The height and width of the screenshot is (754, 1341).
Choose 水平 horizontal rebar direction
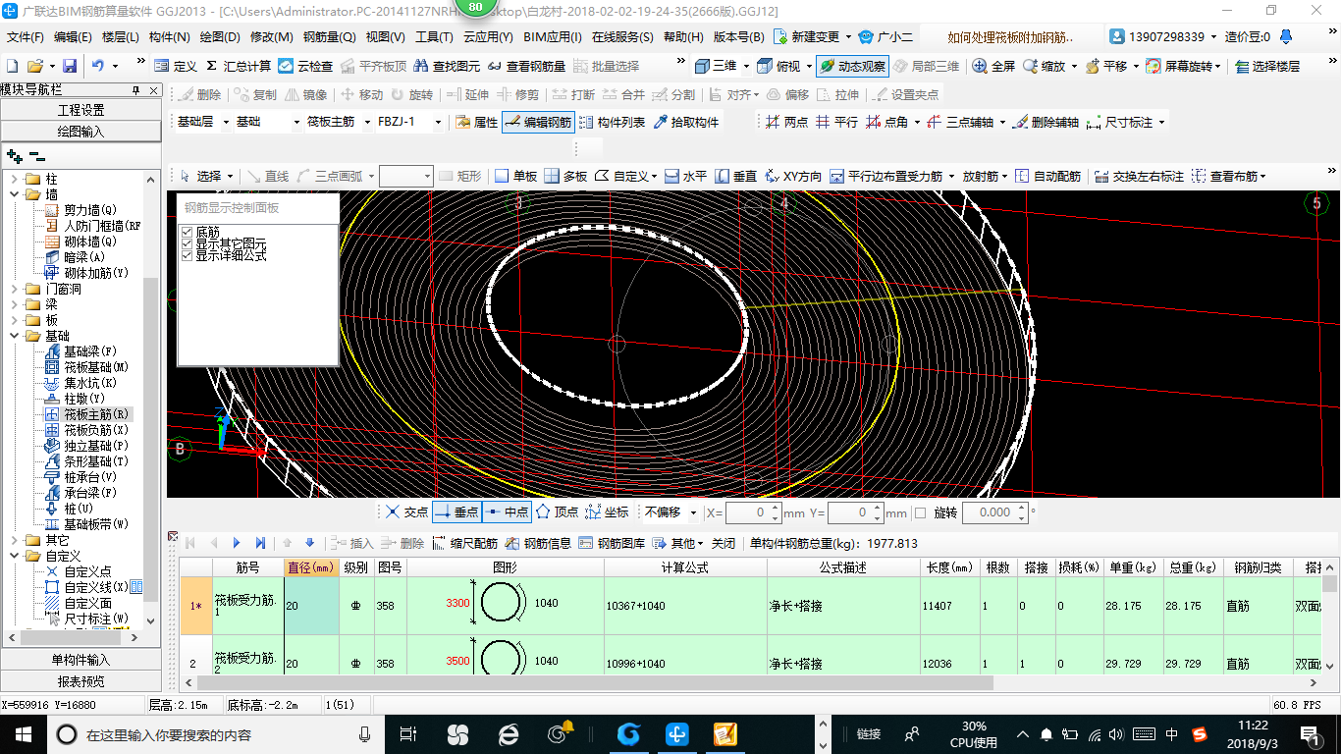click(x=685, y=176)
